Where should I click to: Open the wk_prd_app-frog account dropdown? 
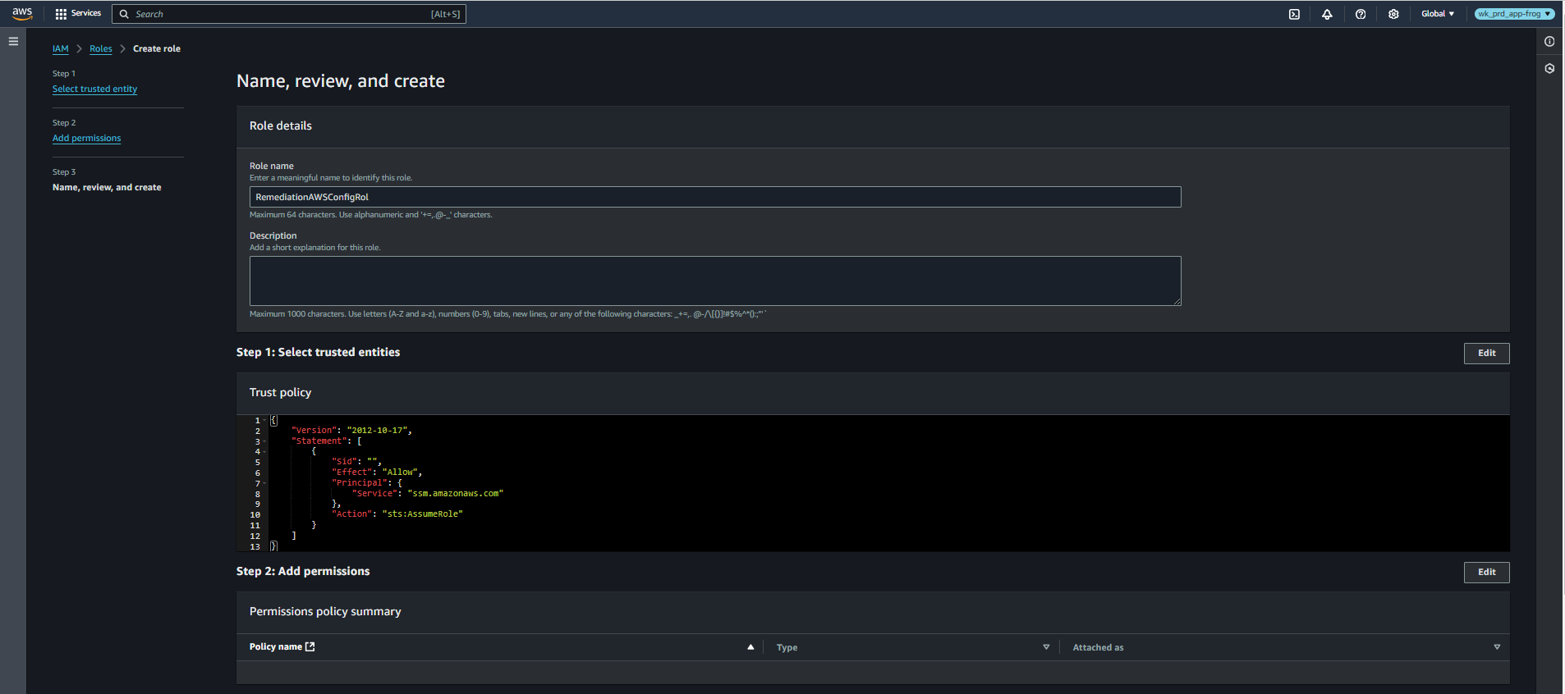(1514, 14)
